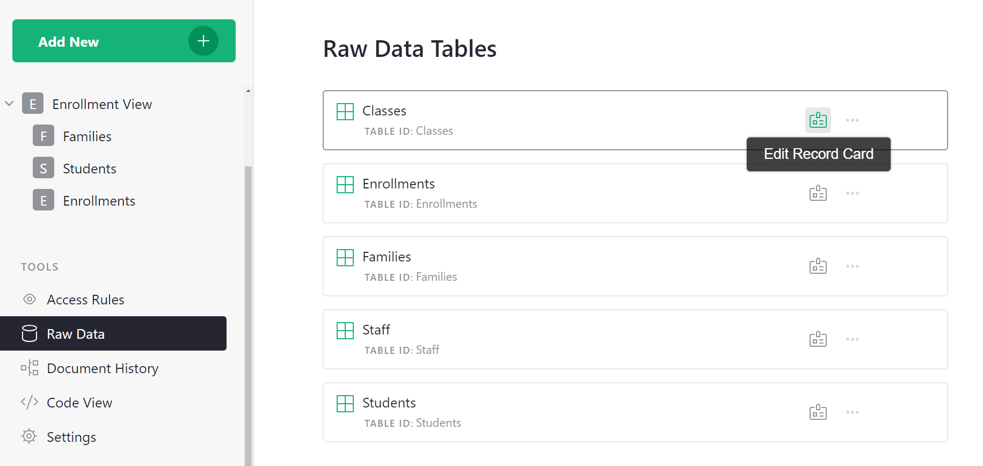Image resolution: width=983 pixels, height=466 pixels.
Task: Open Students table record card icon
Action: click(x=818, y=412)
